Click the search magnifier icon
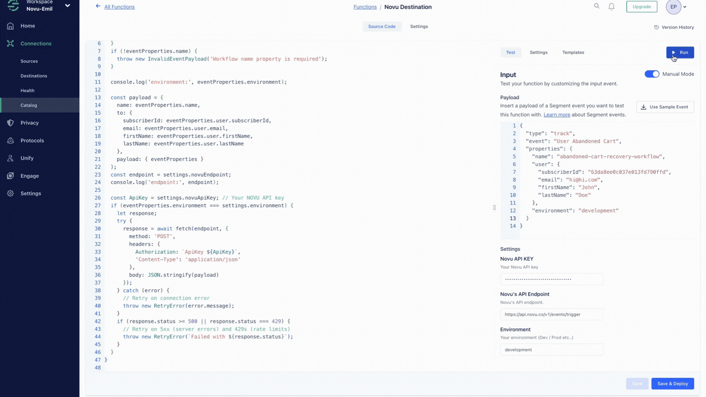This screenshot has width=706, height=397. (596, 6)
